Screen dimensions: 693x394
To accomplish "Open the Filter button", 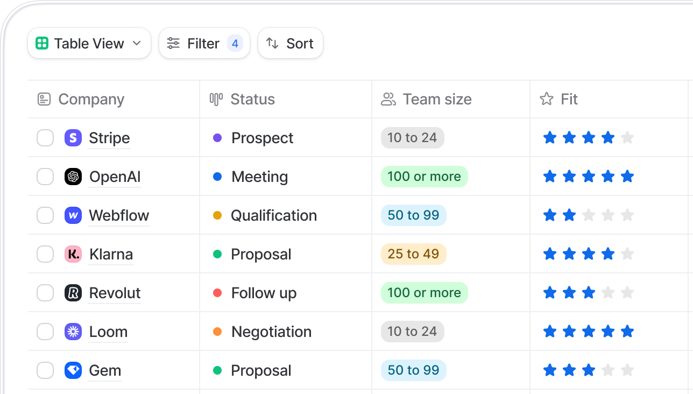I will [204, 44].
